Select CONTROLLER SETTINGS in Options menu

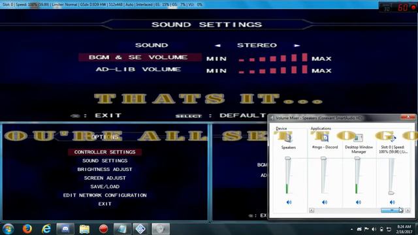[x=104, y=152]
